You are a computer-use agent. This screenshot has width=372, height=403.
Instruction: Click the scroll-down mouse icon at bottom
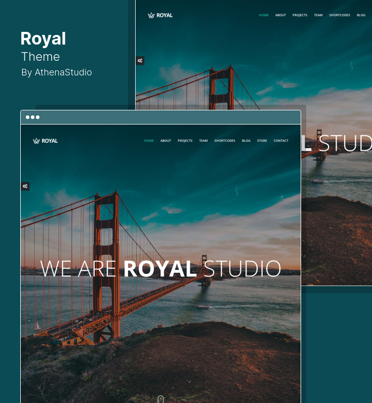click(x=160, y=399)
